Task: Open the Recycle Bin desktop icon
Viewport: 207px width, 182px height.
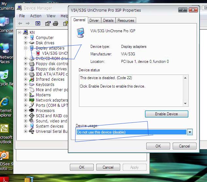Action: [5, 75]
